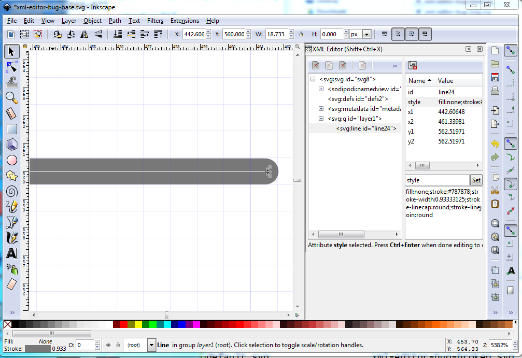522x358 pixels.
Task: Select the Text tool
Action: pos(11,253)
